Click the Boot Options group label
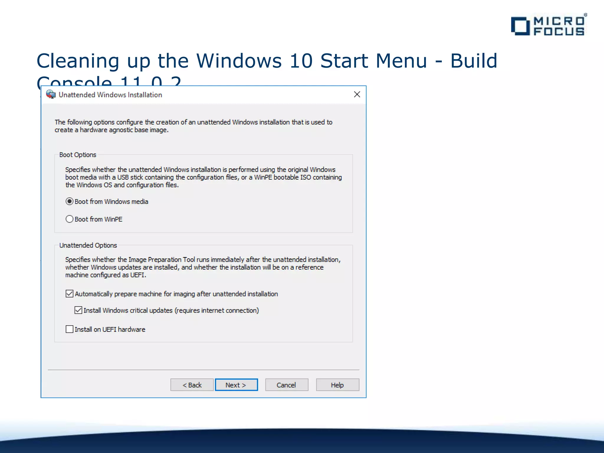604x453 pixels. 78,155
